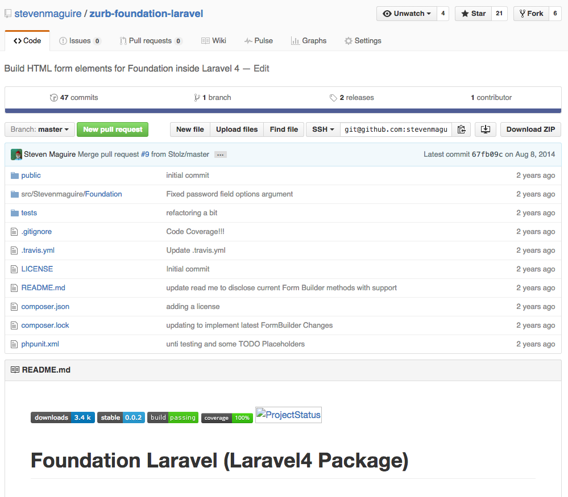Open the SSH protocol dropdown
568x497 pixels.
point(323,130)
